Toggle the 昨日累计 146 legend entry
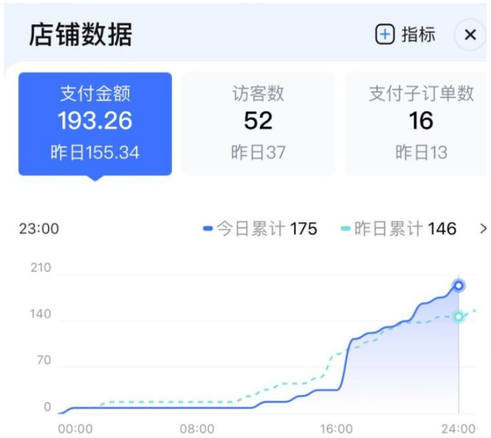Image resolution: width=491 pixels, height=438 pixels. click(398, 229)
